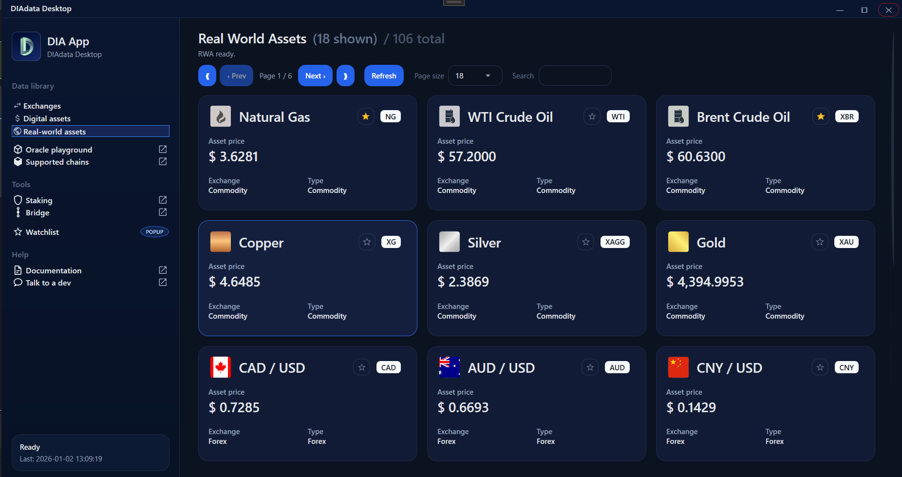Go to the Next page
Image resolution: width=902 pixels, height=477 pixels.
315,76
